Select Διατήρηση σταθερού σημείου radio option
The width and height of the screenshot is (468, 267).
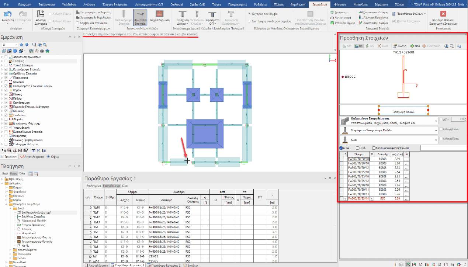pos(249,21)
